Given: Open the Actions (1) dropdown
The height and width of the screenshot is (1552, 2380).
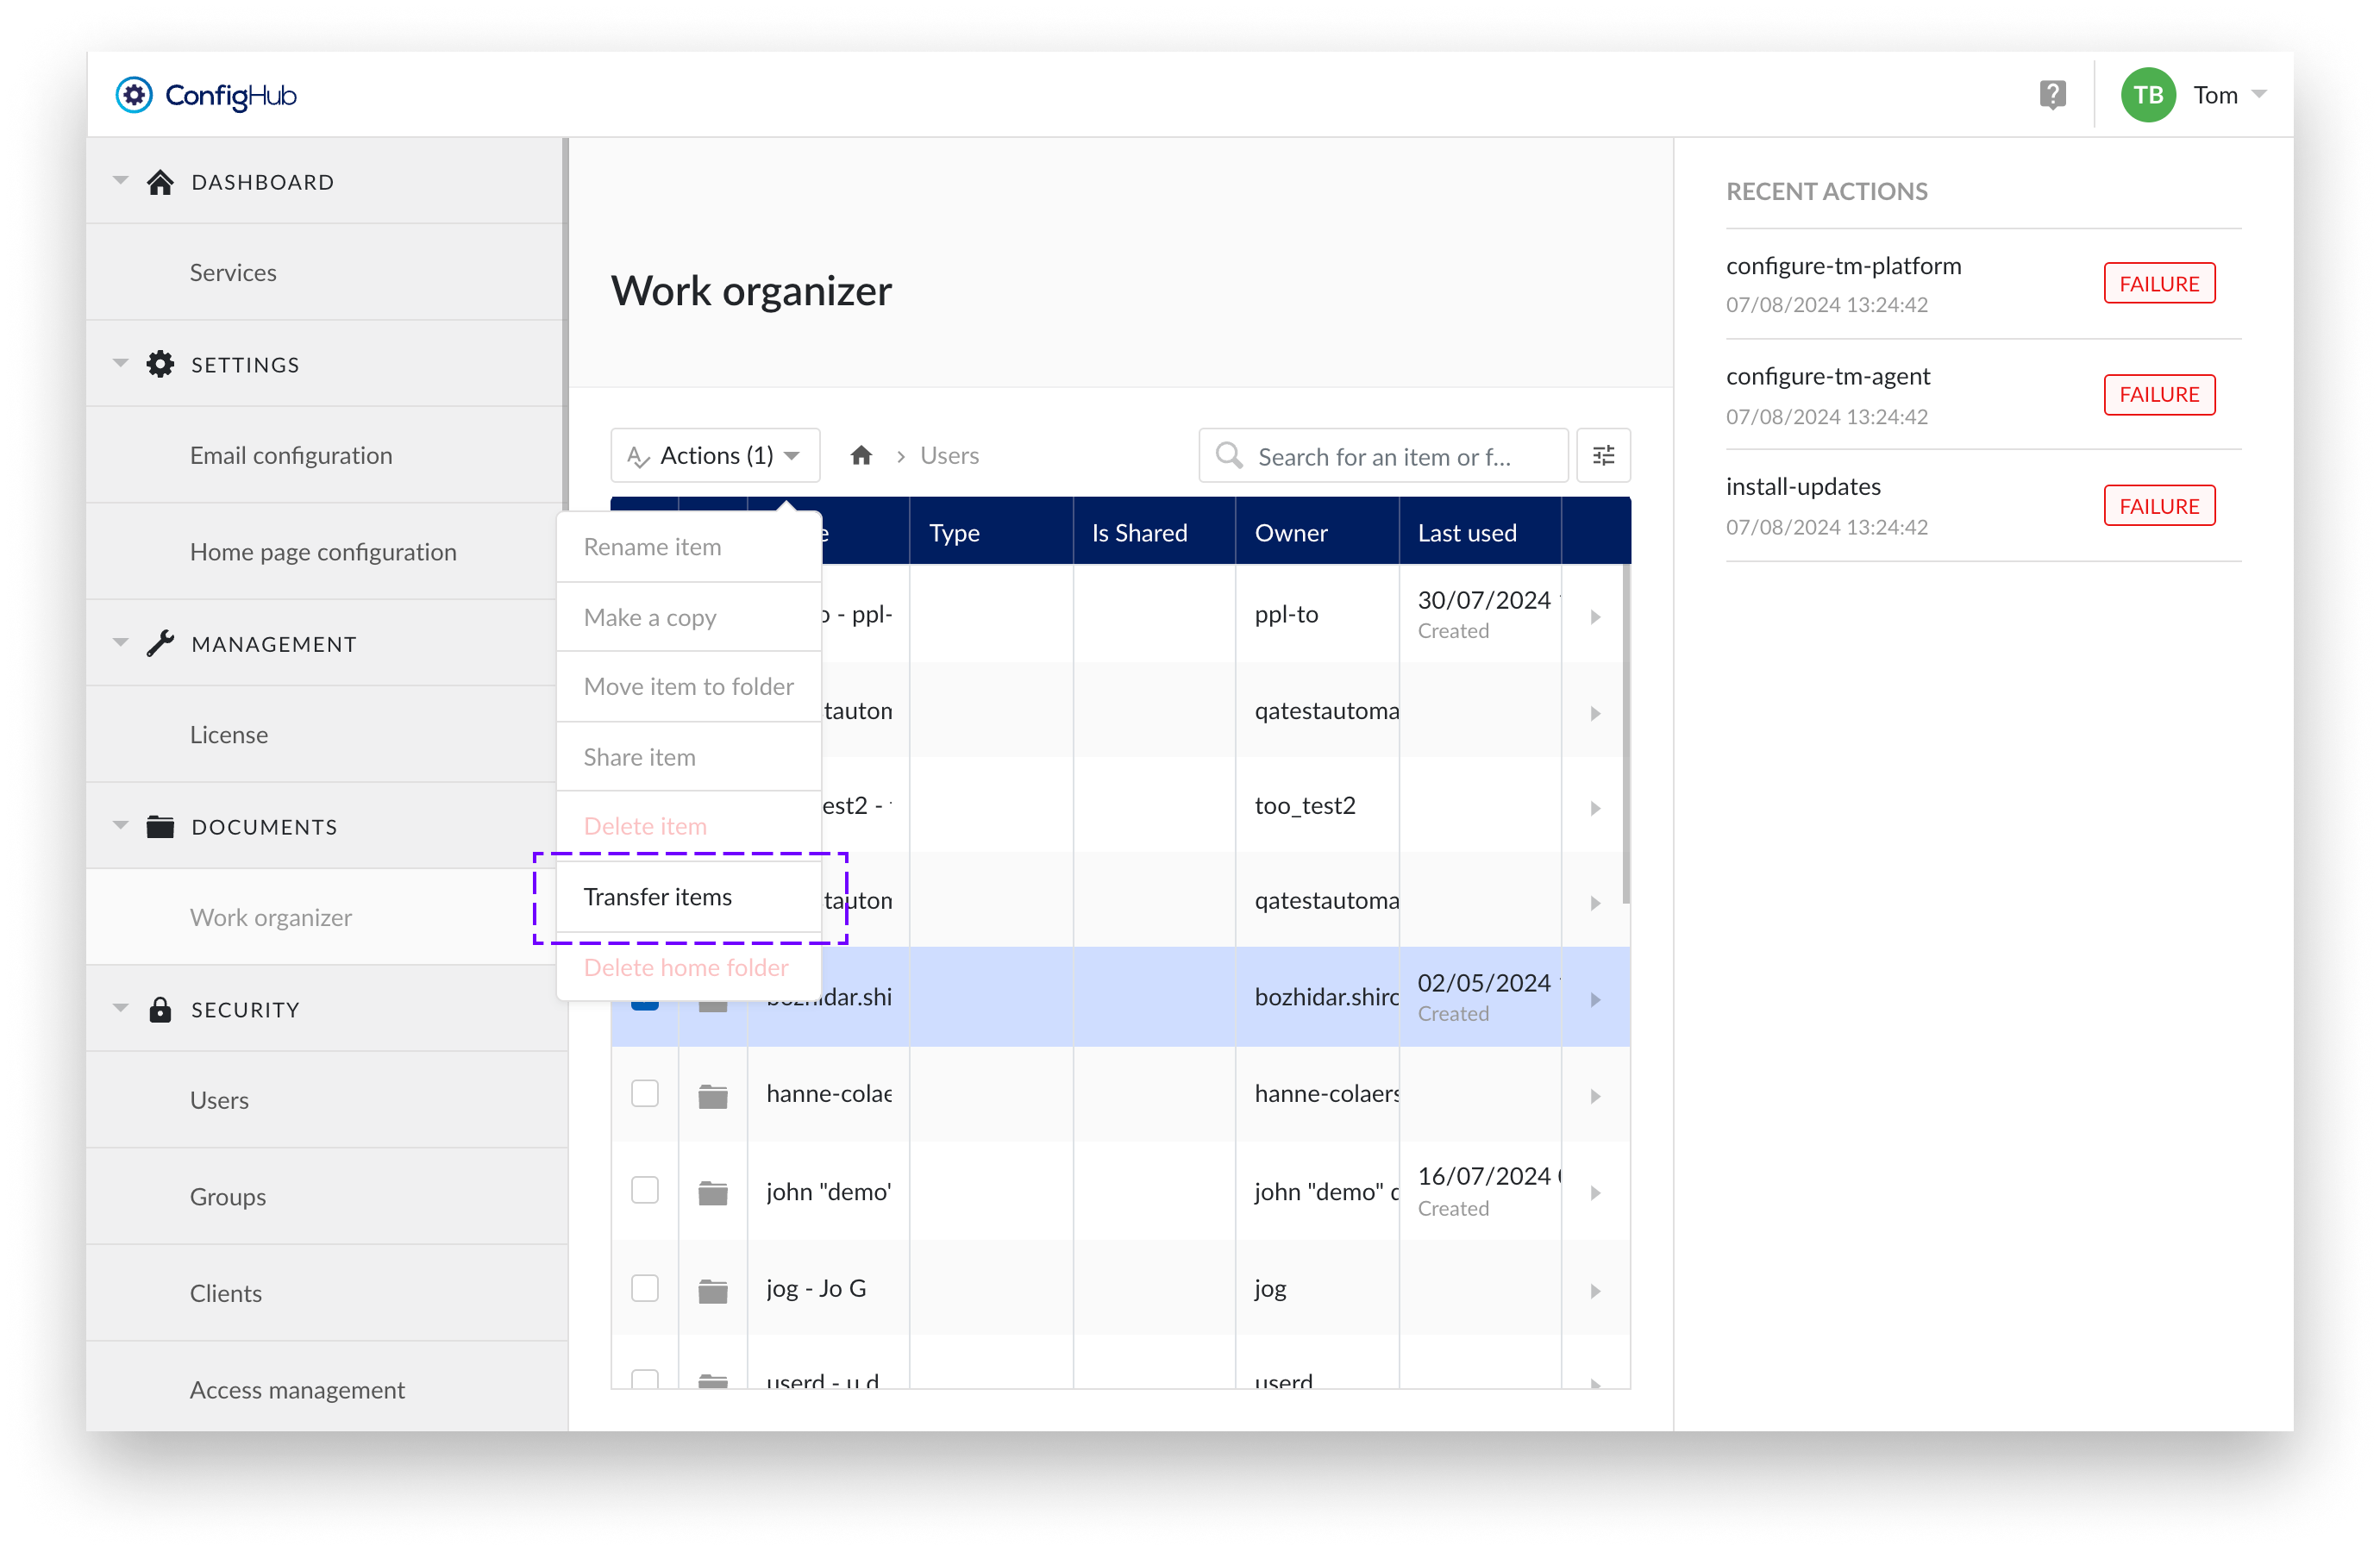Looking at the screenshot, I should coord(715,456).
